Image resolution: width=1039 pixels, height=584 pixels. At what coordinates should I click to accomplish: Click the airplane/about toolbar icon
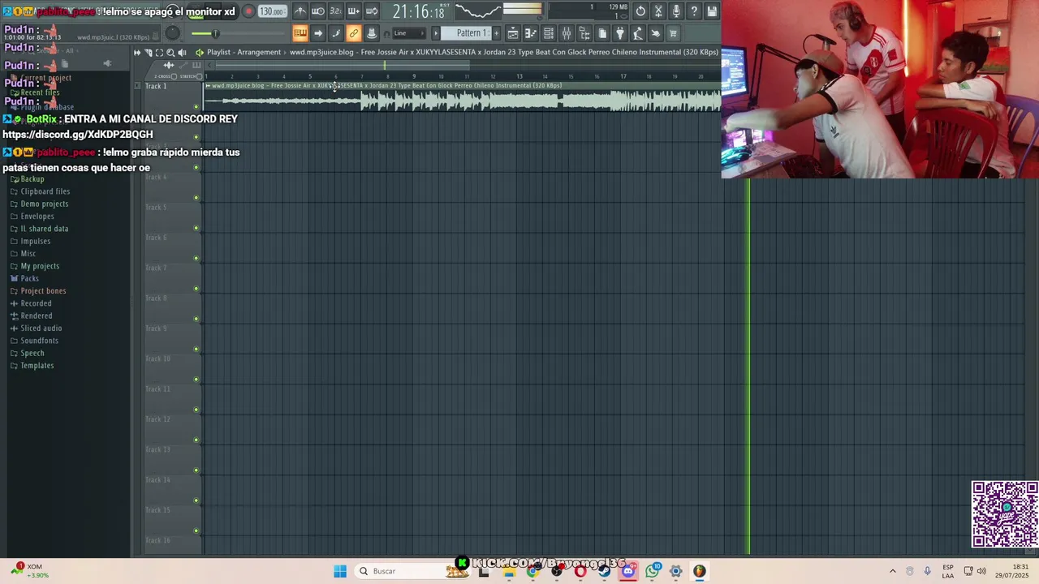pos(656,33)
